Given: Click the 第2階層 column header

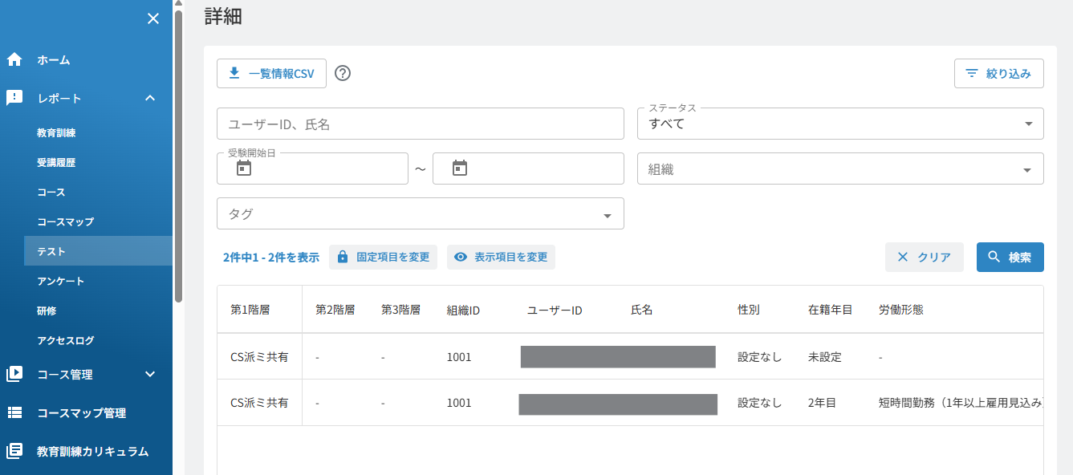Looking at the screenshot, I should click(x=335, y=310).
